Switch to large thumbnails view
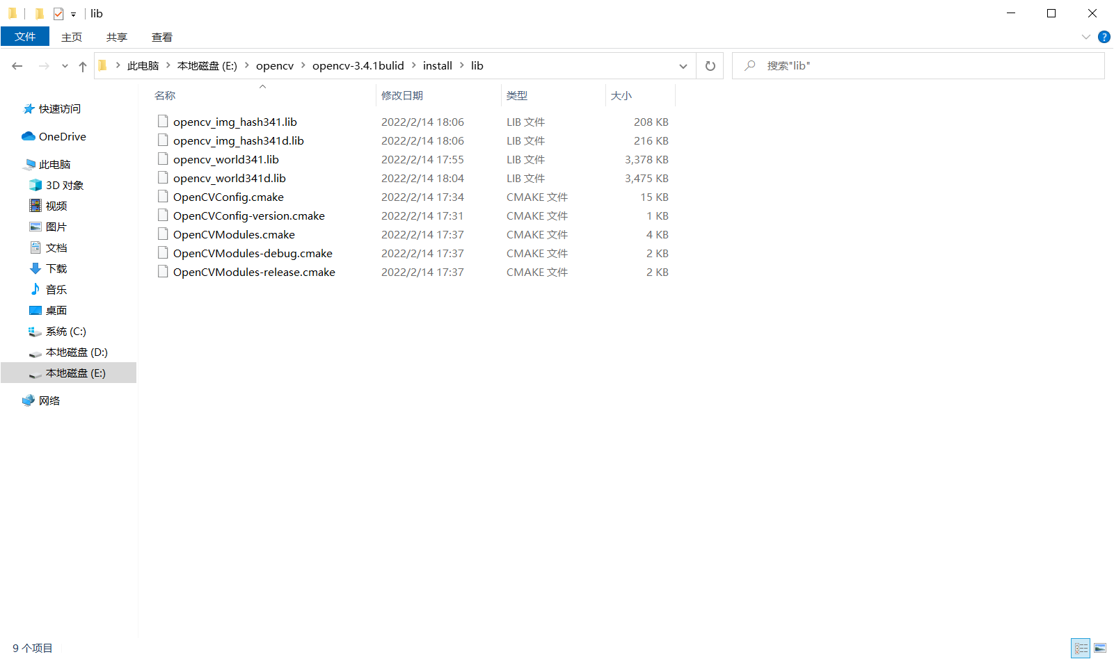Image resolution: width=1114 pixels, height=659 pixels. click(1100, 648)
